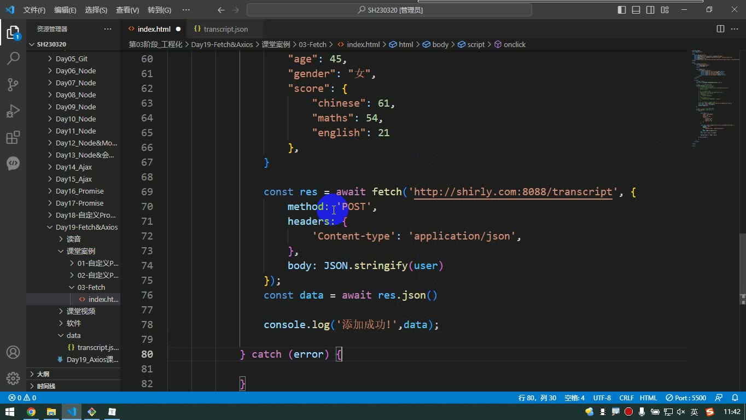The image size is (746, 420).
Task: Toggle the secondary sidebar layout button
Action: coord(650,10)
